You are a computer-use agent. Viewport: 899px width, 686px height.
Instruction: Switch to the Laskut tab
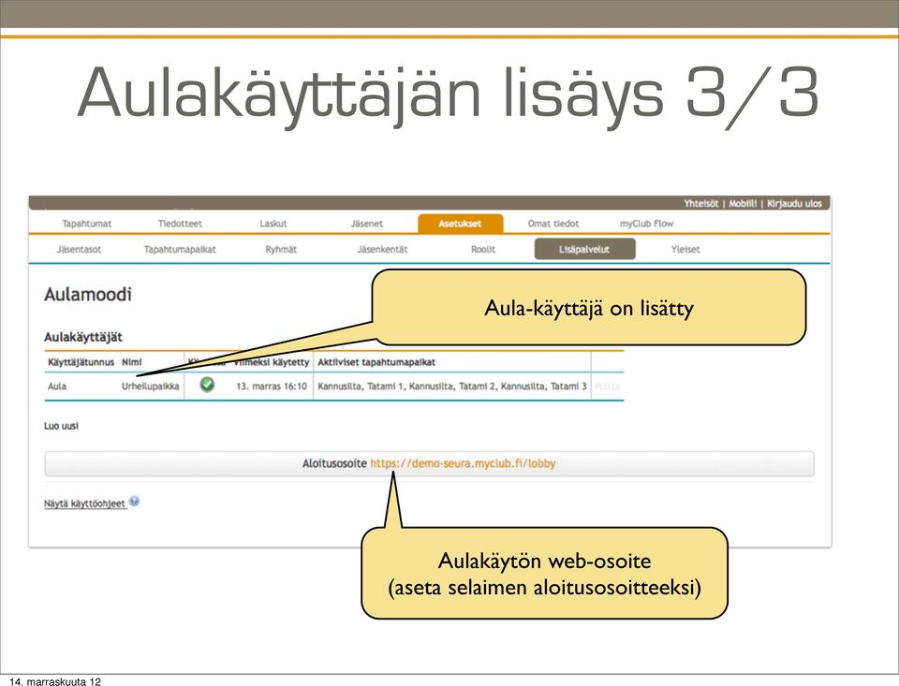tap(273, 224)
